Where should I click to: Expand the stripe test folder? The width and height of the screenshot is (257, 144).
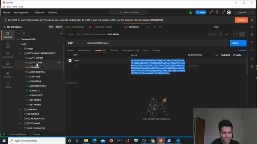pos(20,109)
